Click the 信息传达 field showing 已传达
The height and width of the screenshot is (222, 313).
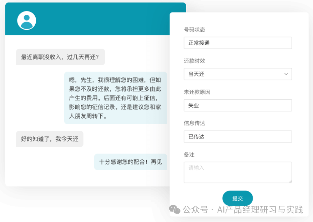(238, 137)
